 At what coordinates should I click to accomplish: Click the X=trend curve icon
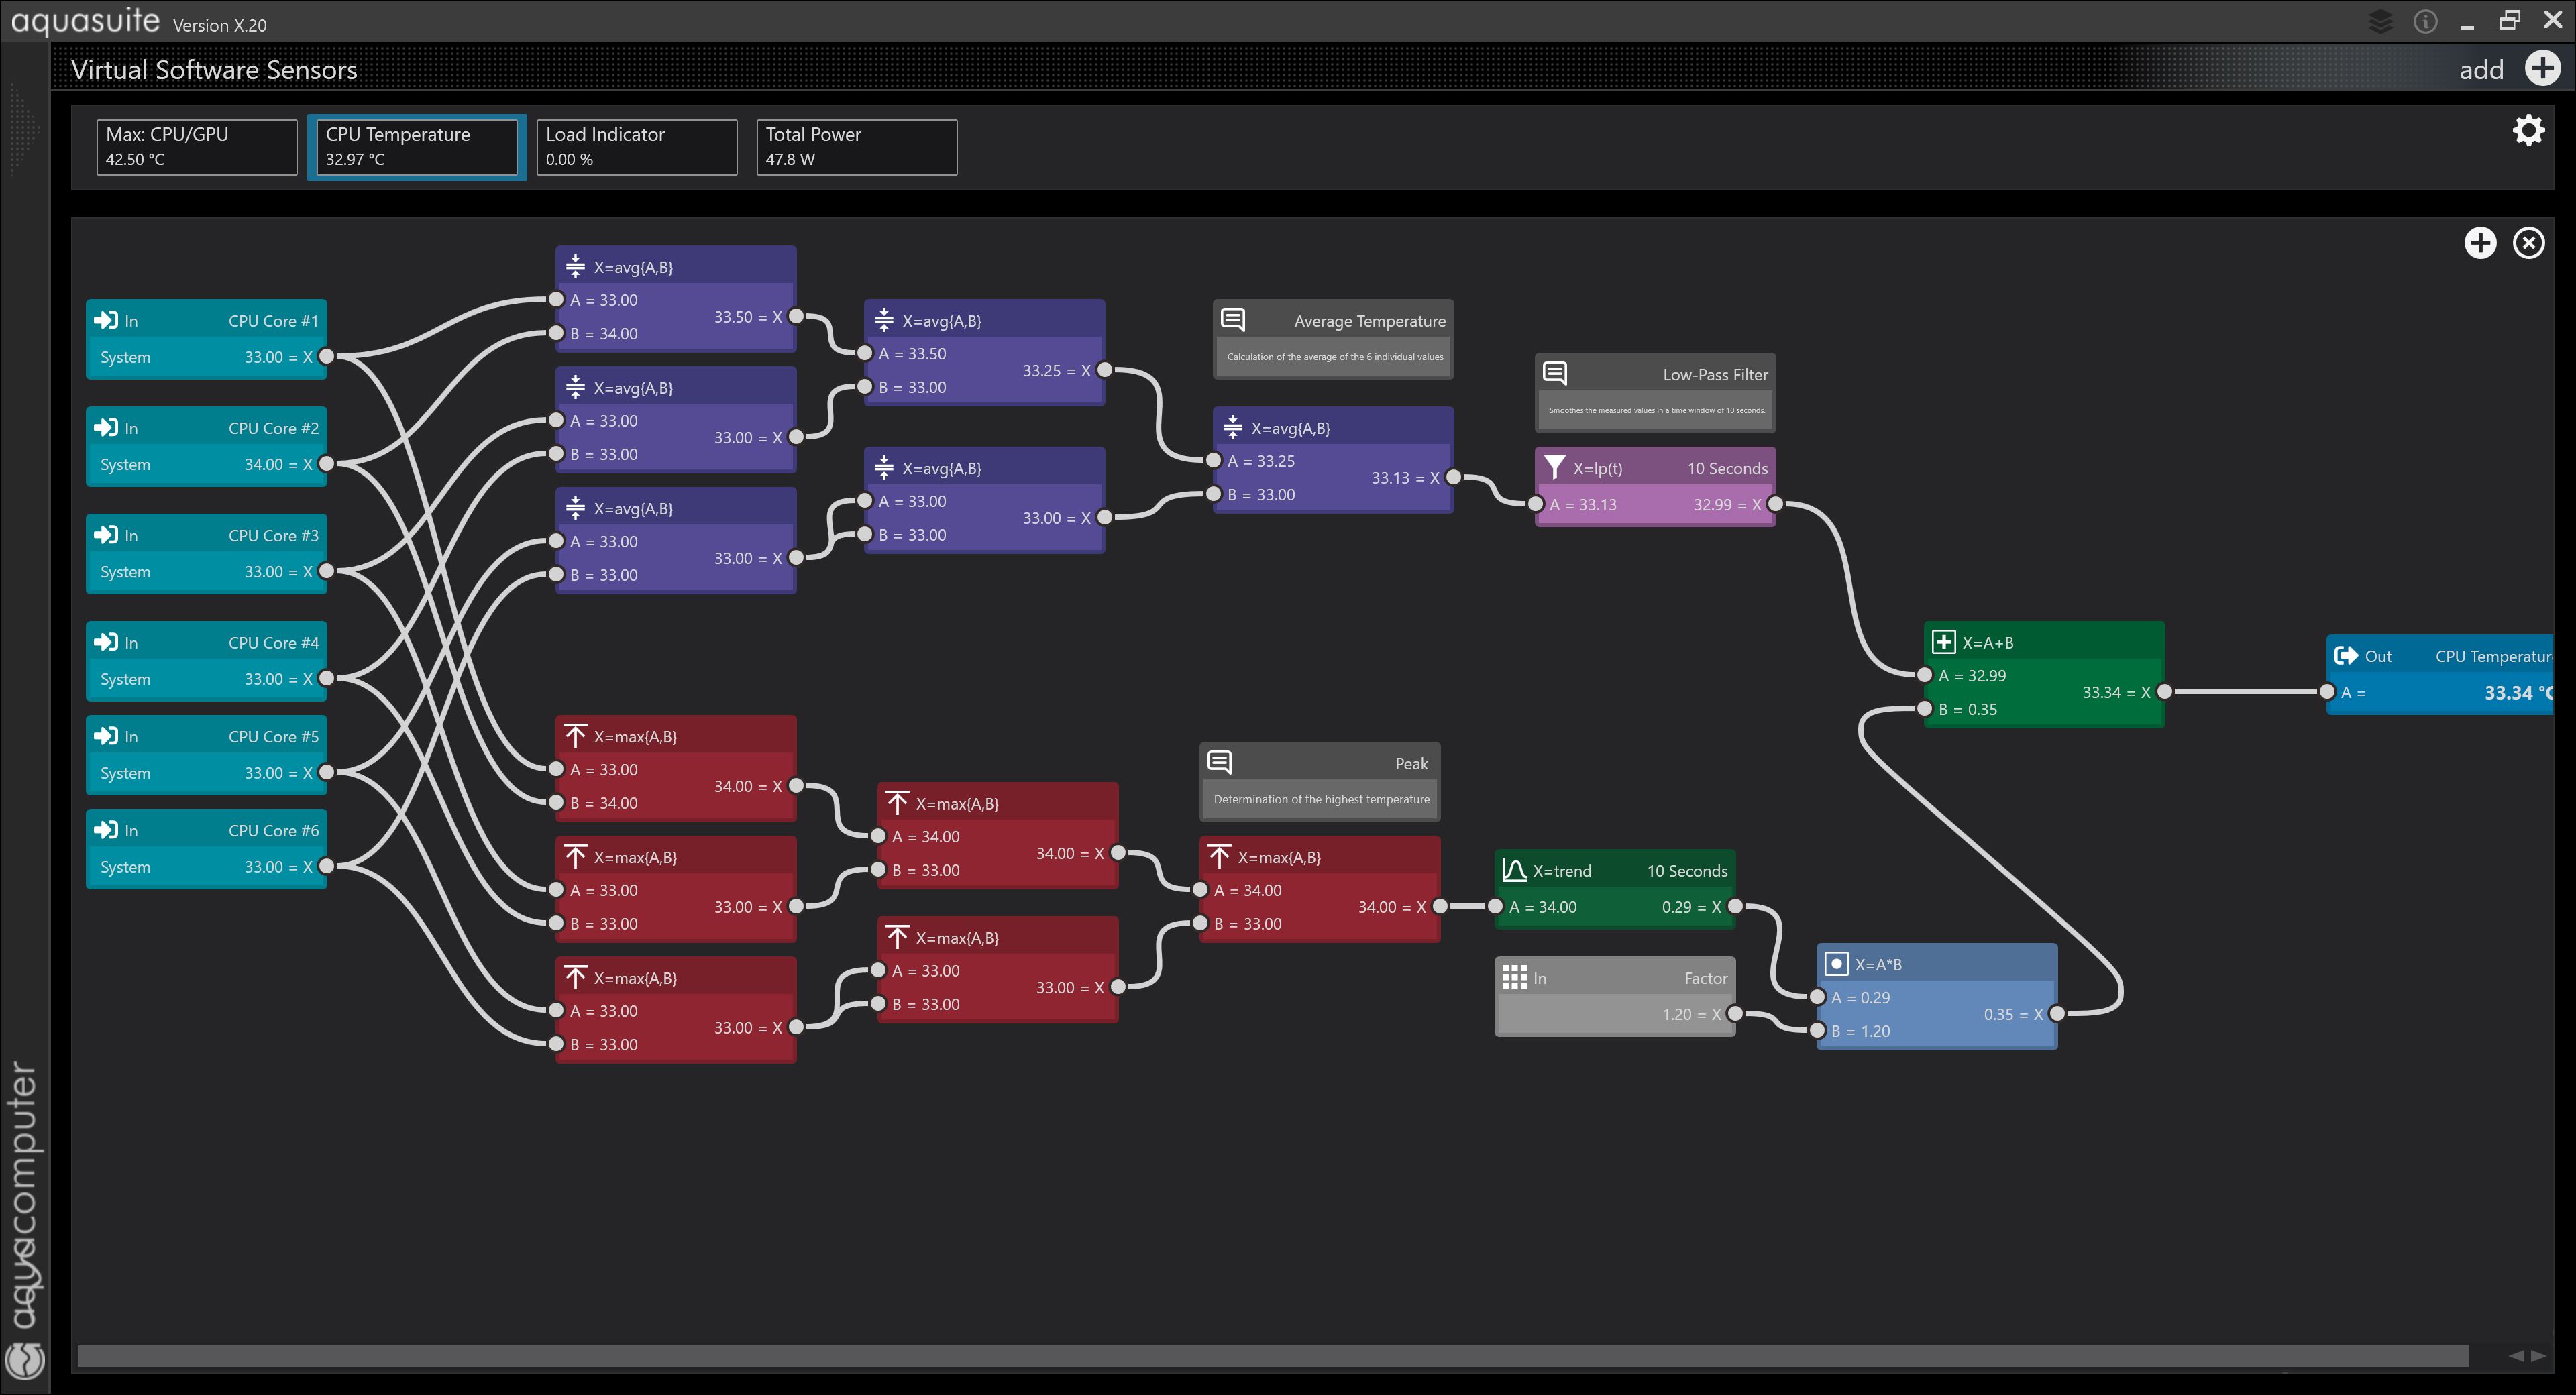(1514, 870)
